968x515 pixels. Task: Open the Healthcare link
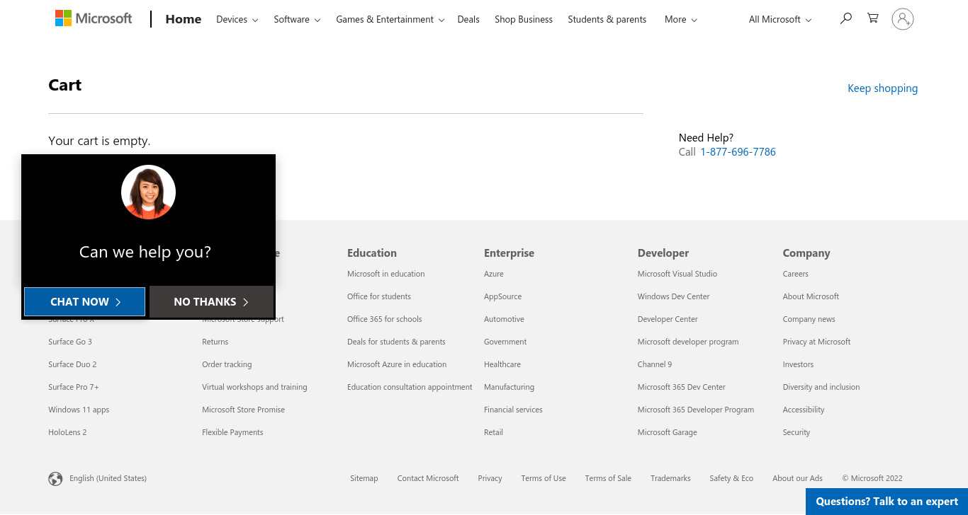pyautogui.click(x=502, y=364)
